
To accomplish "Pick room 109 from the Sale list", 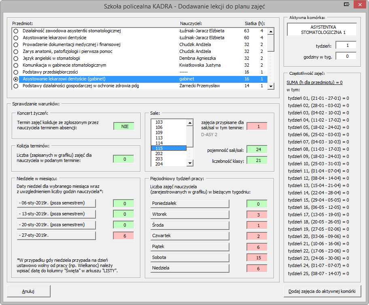I will click(168, 133).
